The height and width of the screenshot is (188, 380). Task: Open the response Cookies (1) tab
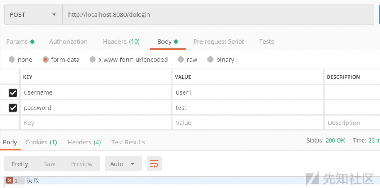(41, 142)
